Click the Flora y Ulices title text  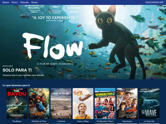[83, 121]
